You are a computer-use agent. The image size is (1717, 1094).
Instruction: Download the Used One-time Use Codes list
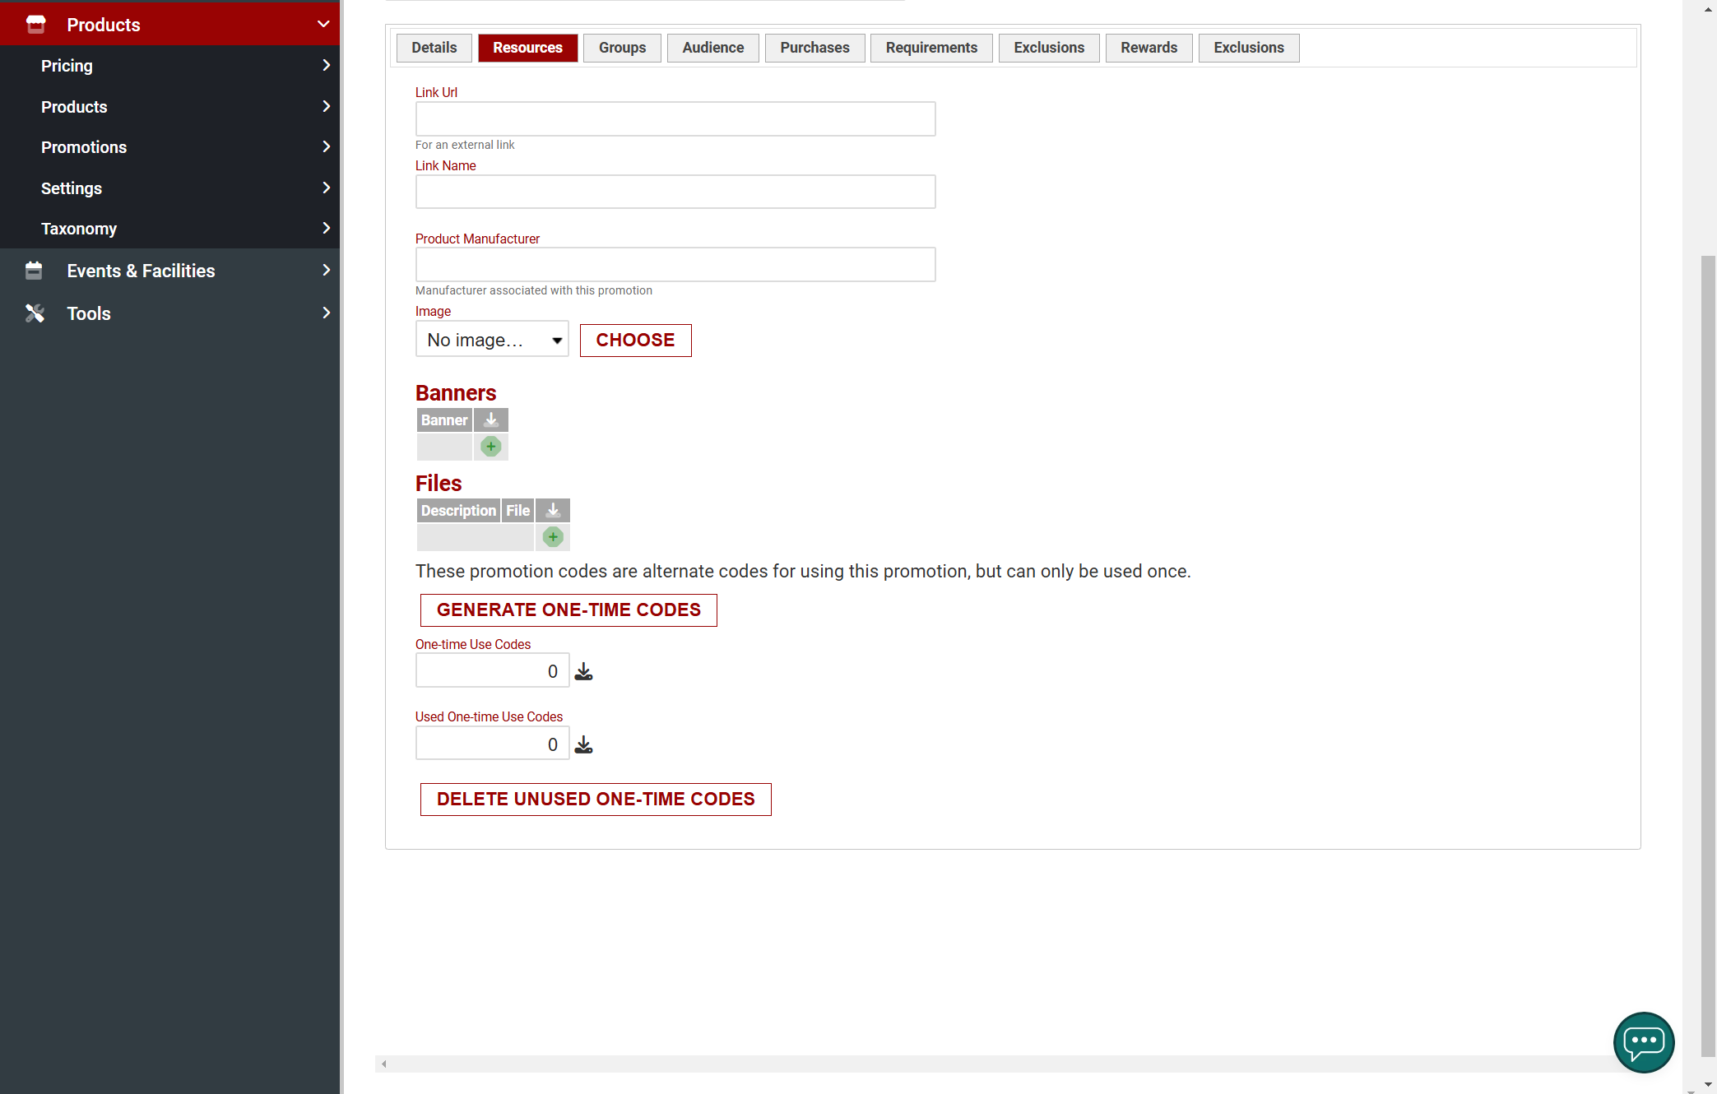tap(583, 745)
